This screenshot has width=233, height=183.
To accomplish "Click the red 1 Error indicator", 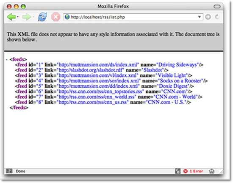I will coord(193,171).
